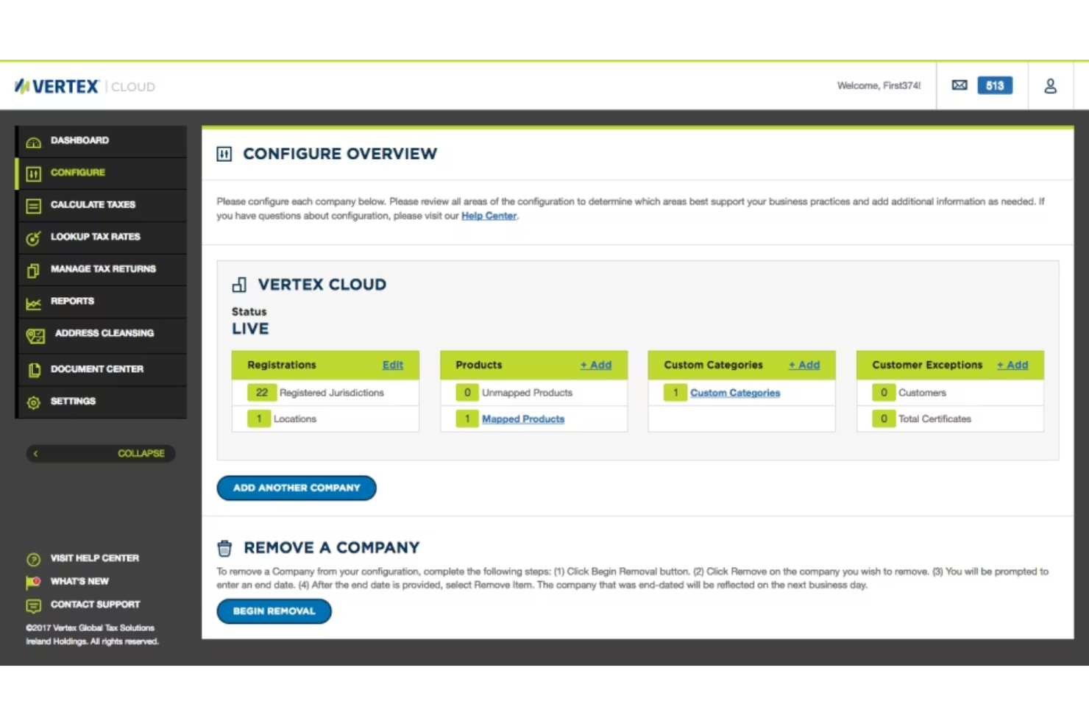Image resolution: width=1089 pixels, height=726 pixels.
Task: Click the Contact Support chat icon
Action: [x=33, y=605]
